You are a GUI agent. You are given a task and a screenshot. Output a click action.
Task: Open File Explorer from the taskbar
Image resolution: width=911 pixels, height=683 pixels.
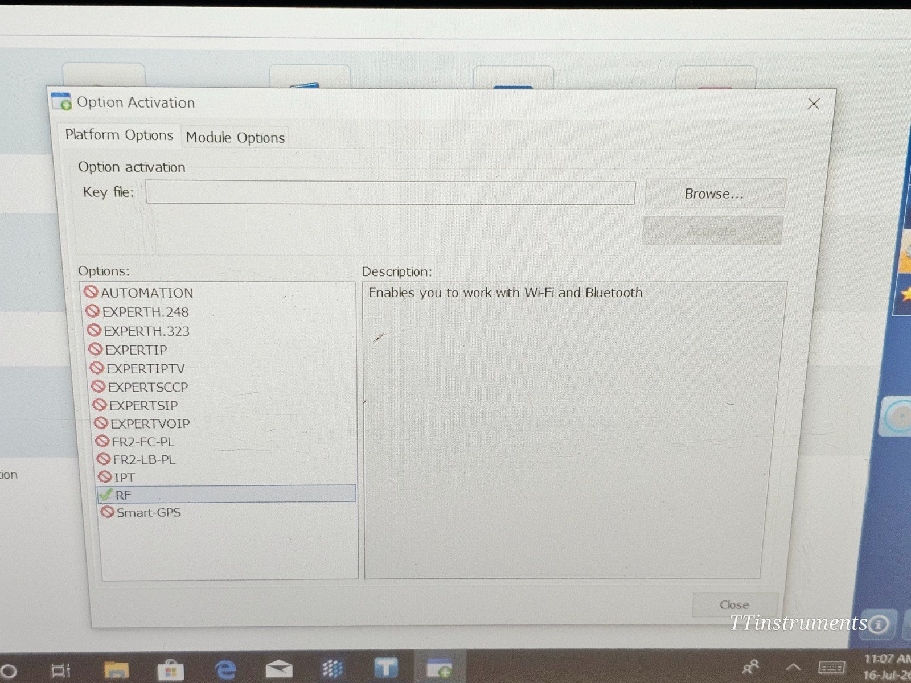pyautogui.click(x=117, y=669)
